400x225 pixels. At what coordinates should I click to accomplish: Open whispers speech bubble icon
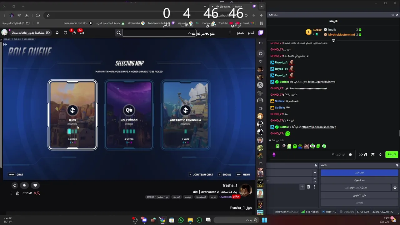click(x=65, y=32)
